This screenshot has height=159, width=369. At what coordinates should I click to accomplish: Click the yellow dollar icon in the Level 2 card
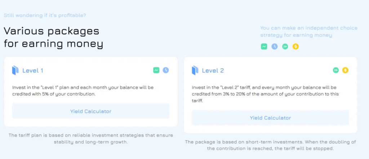click(x=345, y=70)
